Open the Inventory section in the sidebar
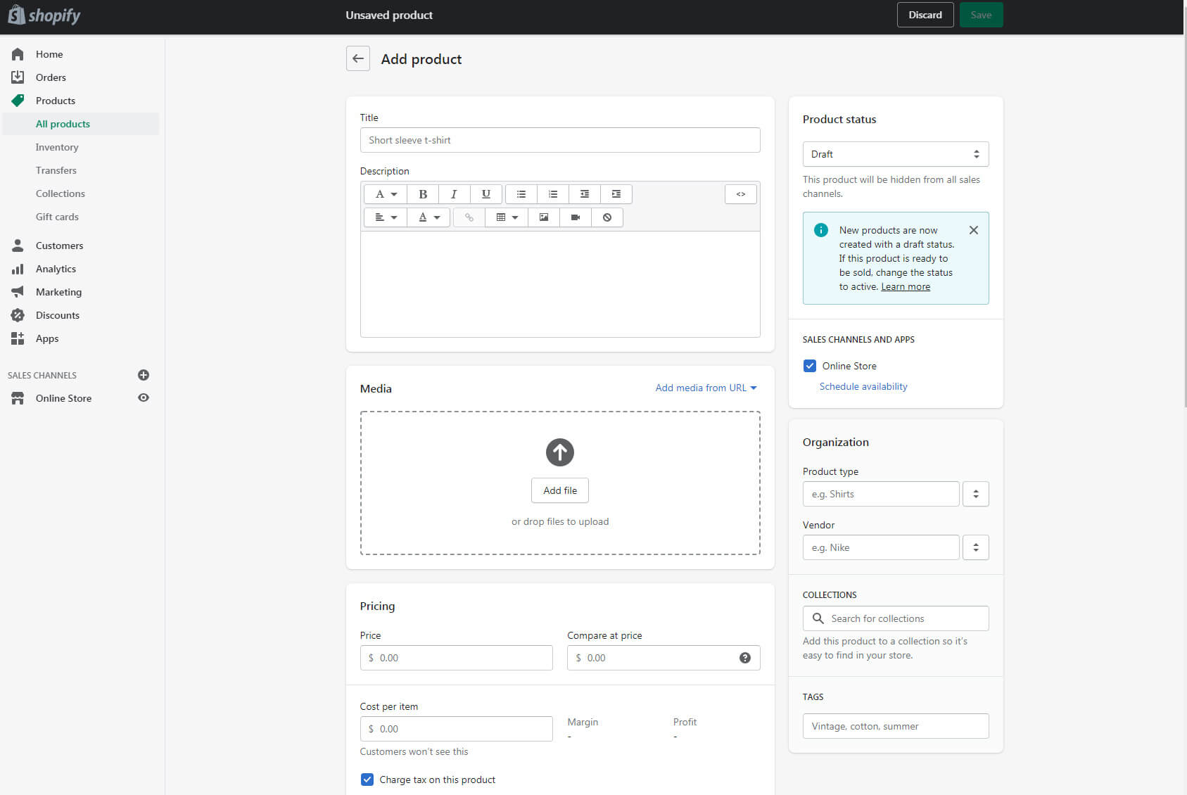Screen dimensions: 1187x795 57,147
